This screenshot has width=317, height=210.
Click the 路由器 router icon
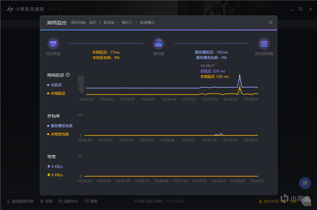[x=158, y=43]
